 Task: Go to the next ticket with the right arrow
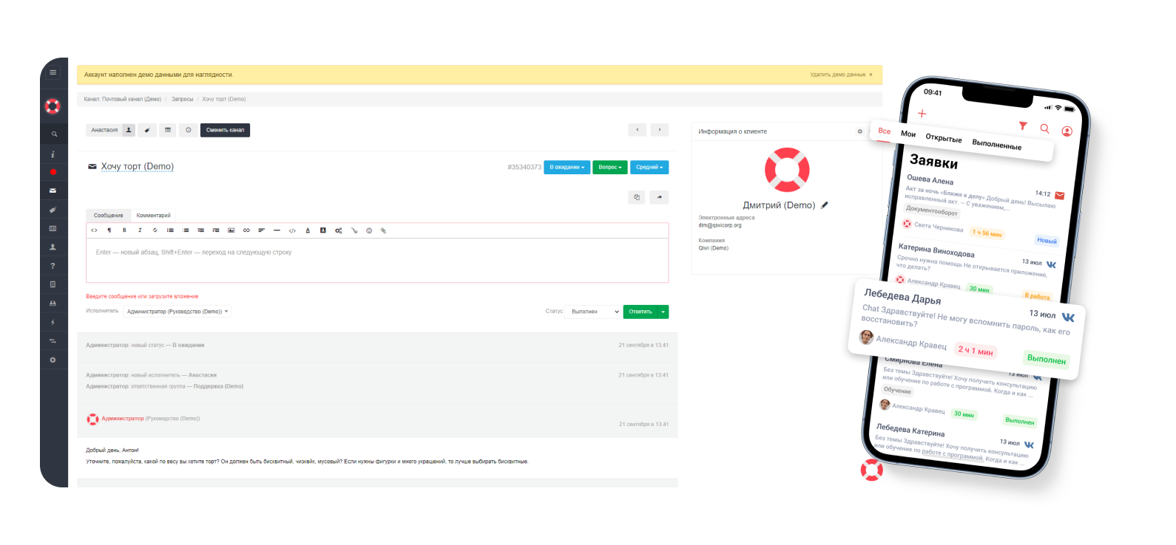(660, 129)
